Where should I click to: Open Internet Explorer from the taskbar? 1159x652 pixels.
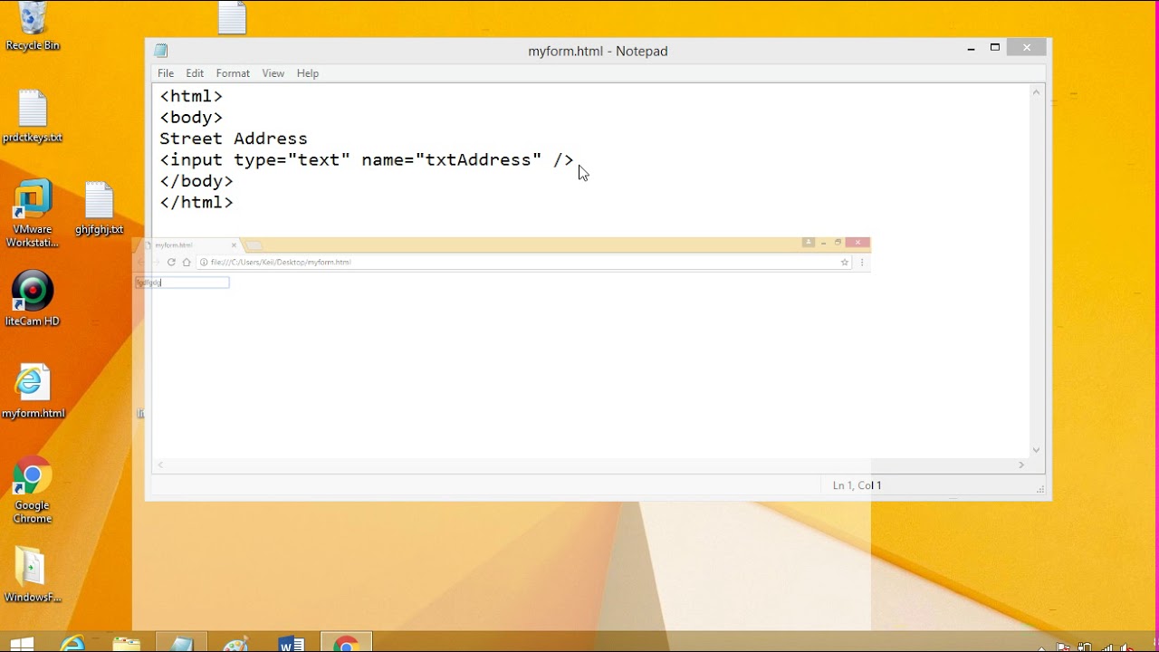pyautogui.click(x=72, y=644)
